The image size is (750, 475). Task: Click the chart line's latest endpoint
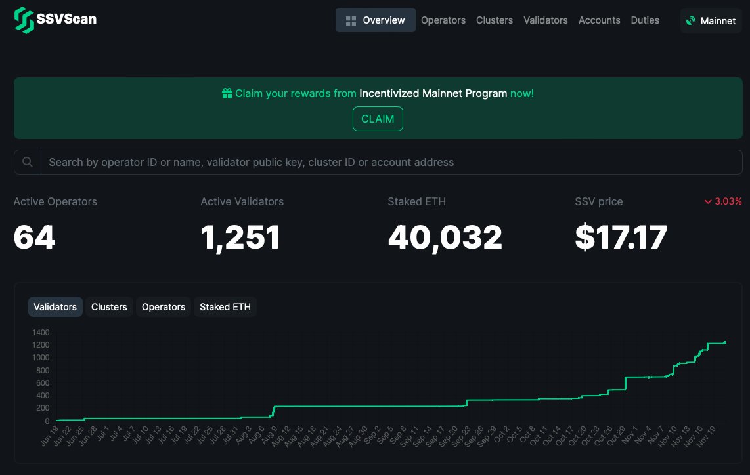[726, 342]
